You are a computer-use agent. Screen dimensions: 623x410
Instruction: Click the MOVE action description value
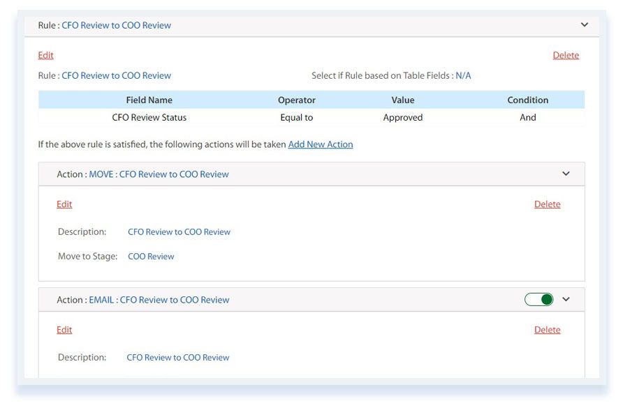pyautogui.click(x=179, y=232)
